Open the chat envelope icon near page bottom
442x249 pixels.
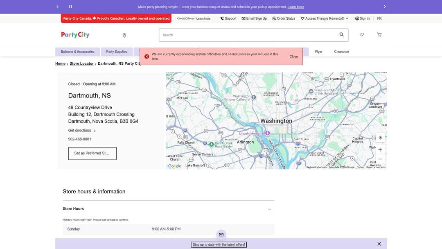220,234
